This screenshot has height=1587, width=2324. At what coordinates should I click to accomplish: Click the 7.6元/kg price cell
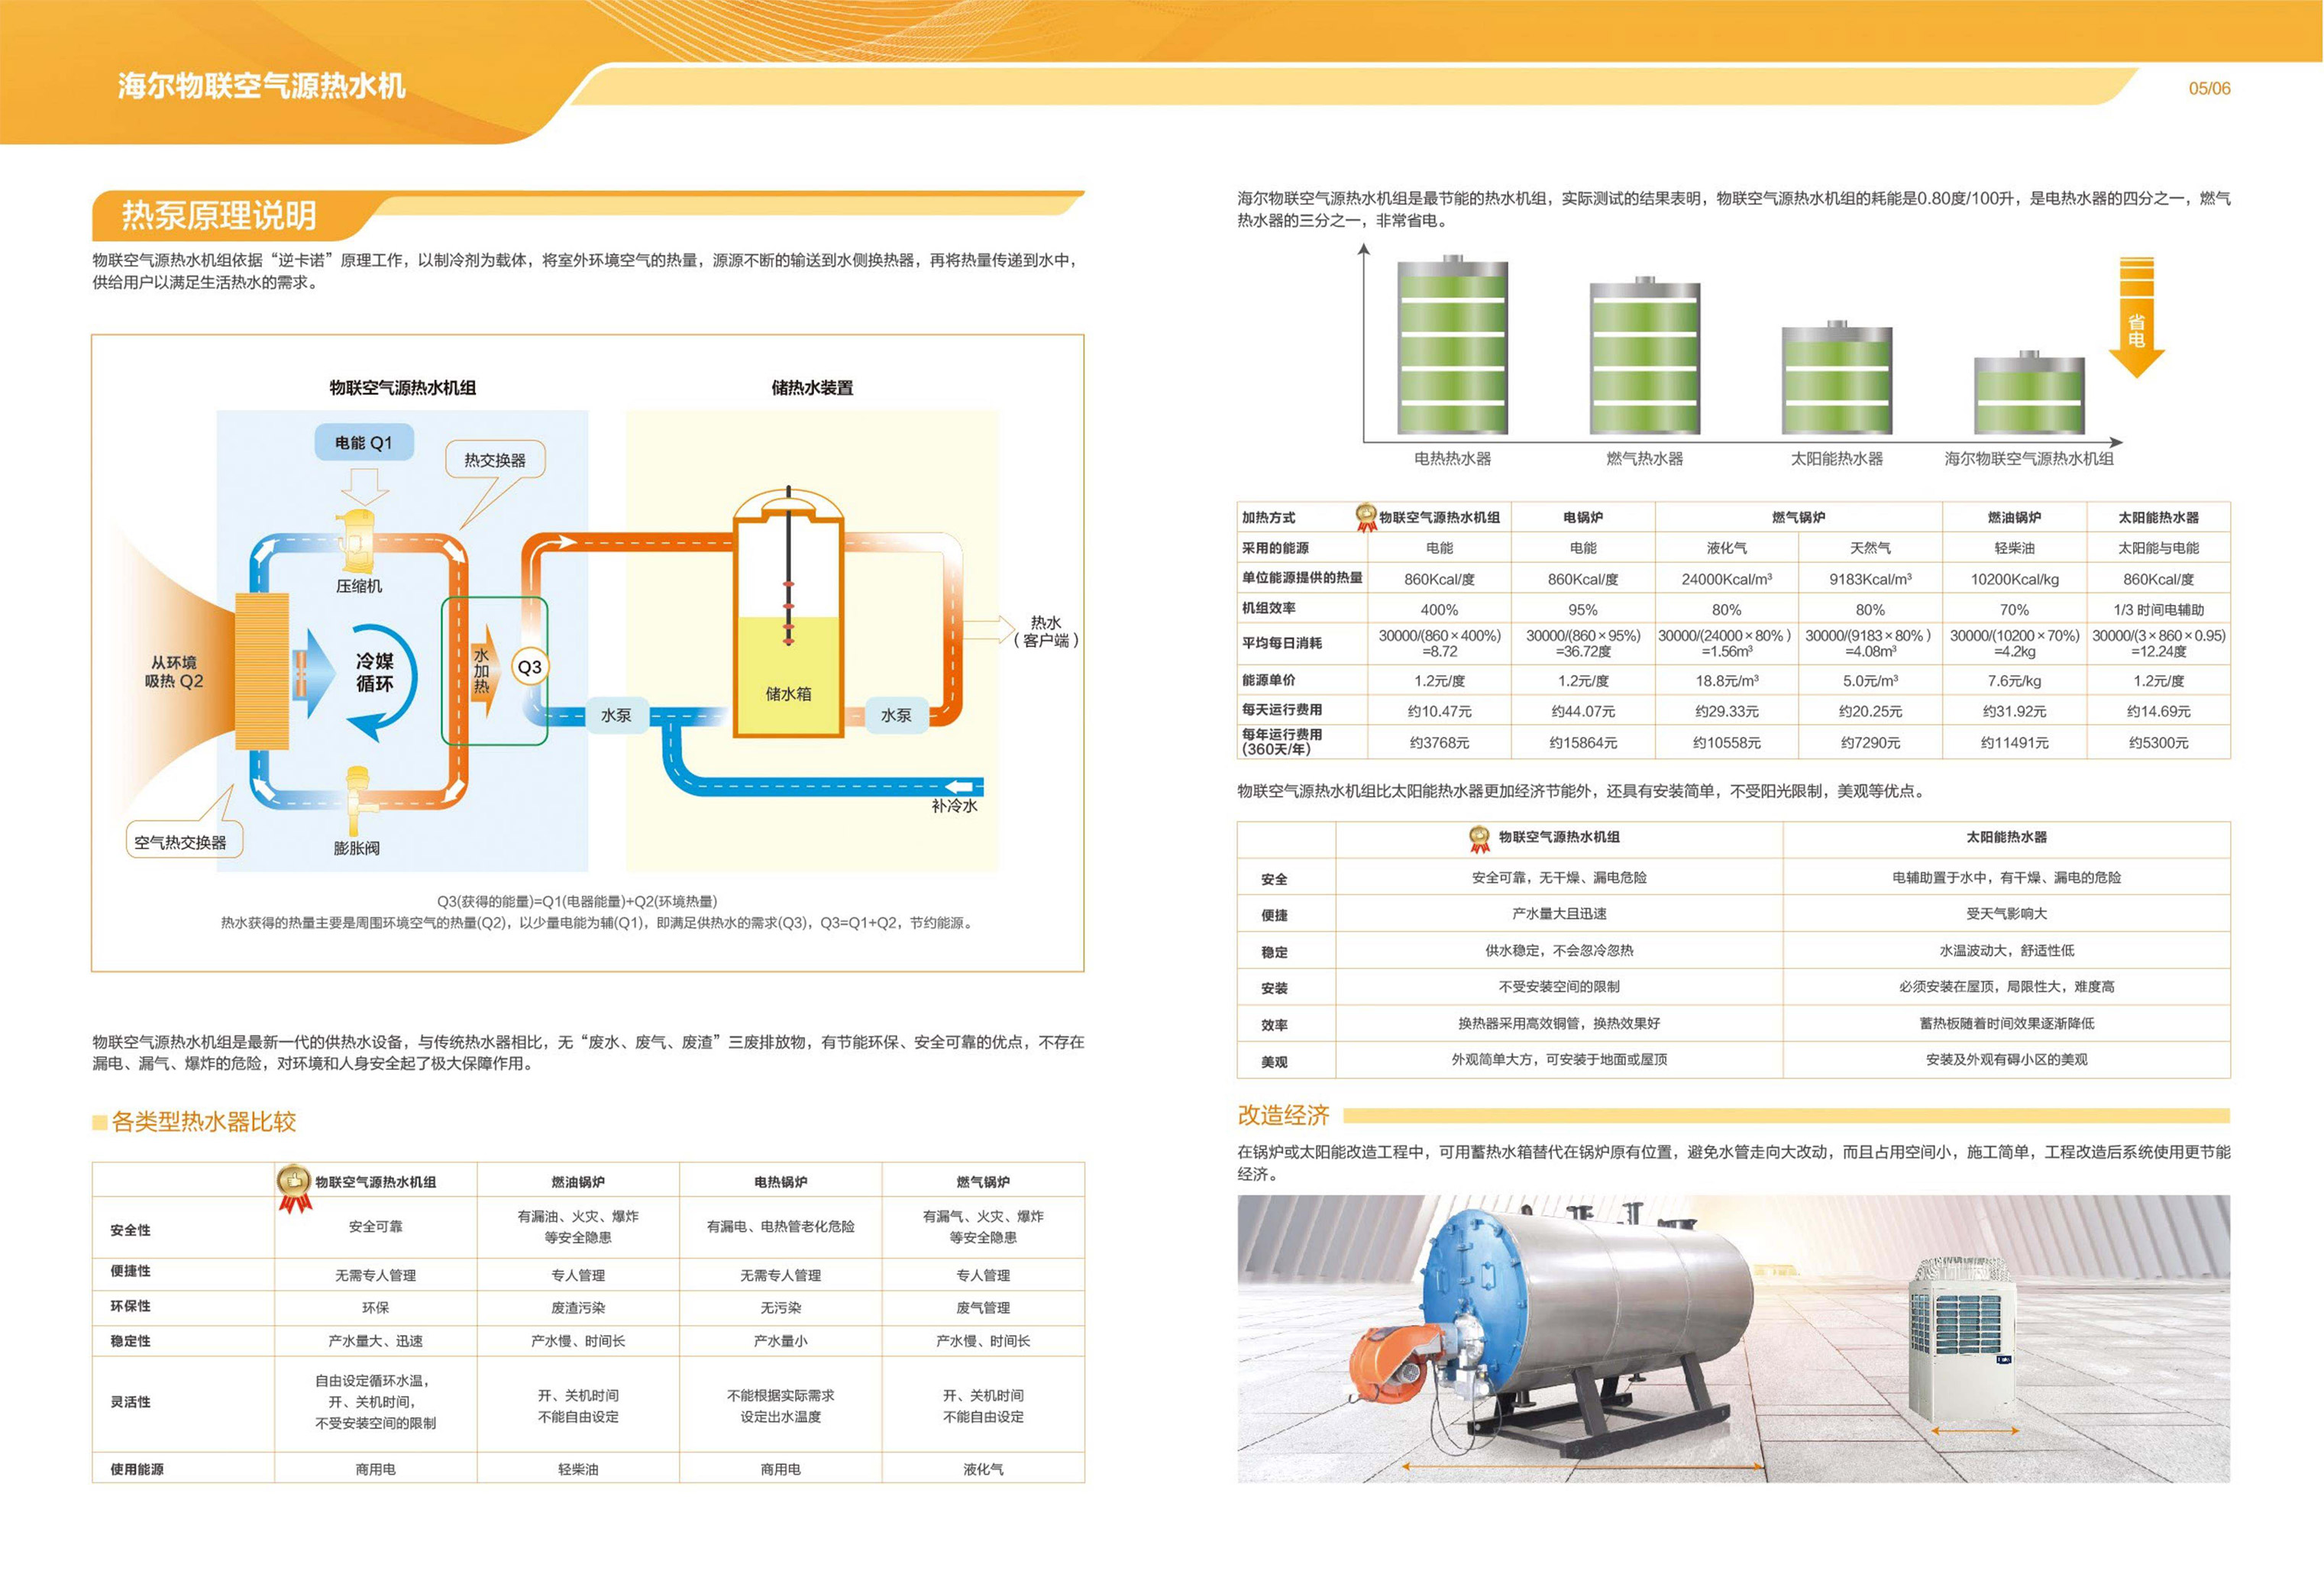coord(2014,680)
